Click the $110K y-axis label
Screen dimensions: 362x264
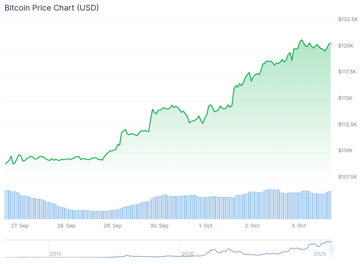346,151
